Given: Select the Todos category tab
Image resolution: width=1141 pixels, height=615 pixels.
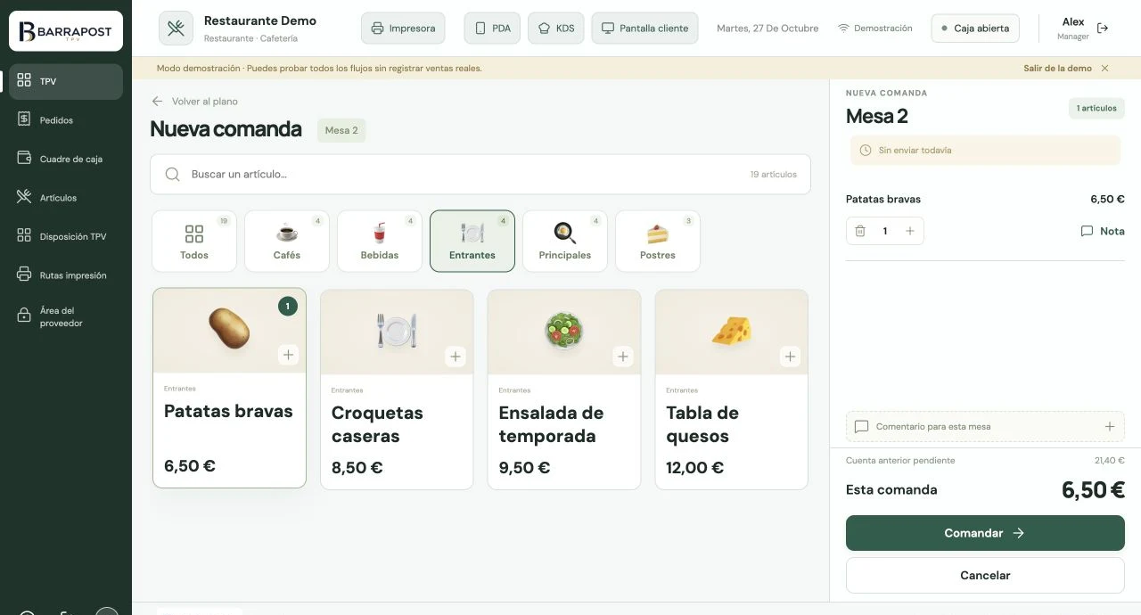Looking at the screenshot, I should coord(194,241).
